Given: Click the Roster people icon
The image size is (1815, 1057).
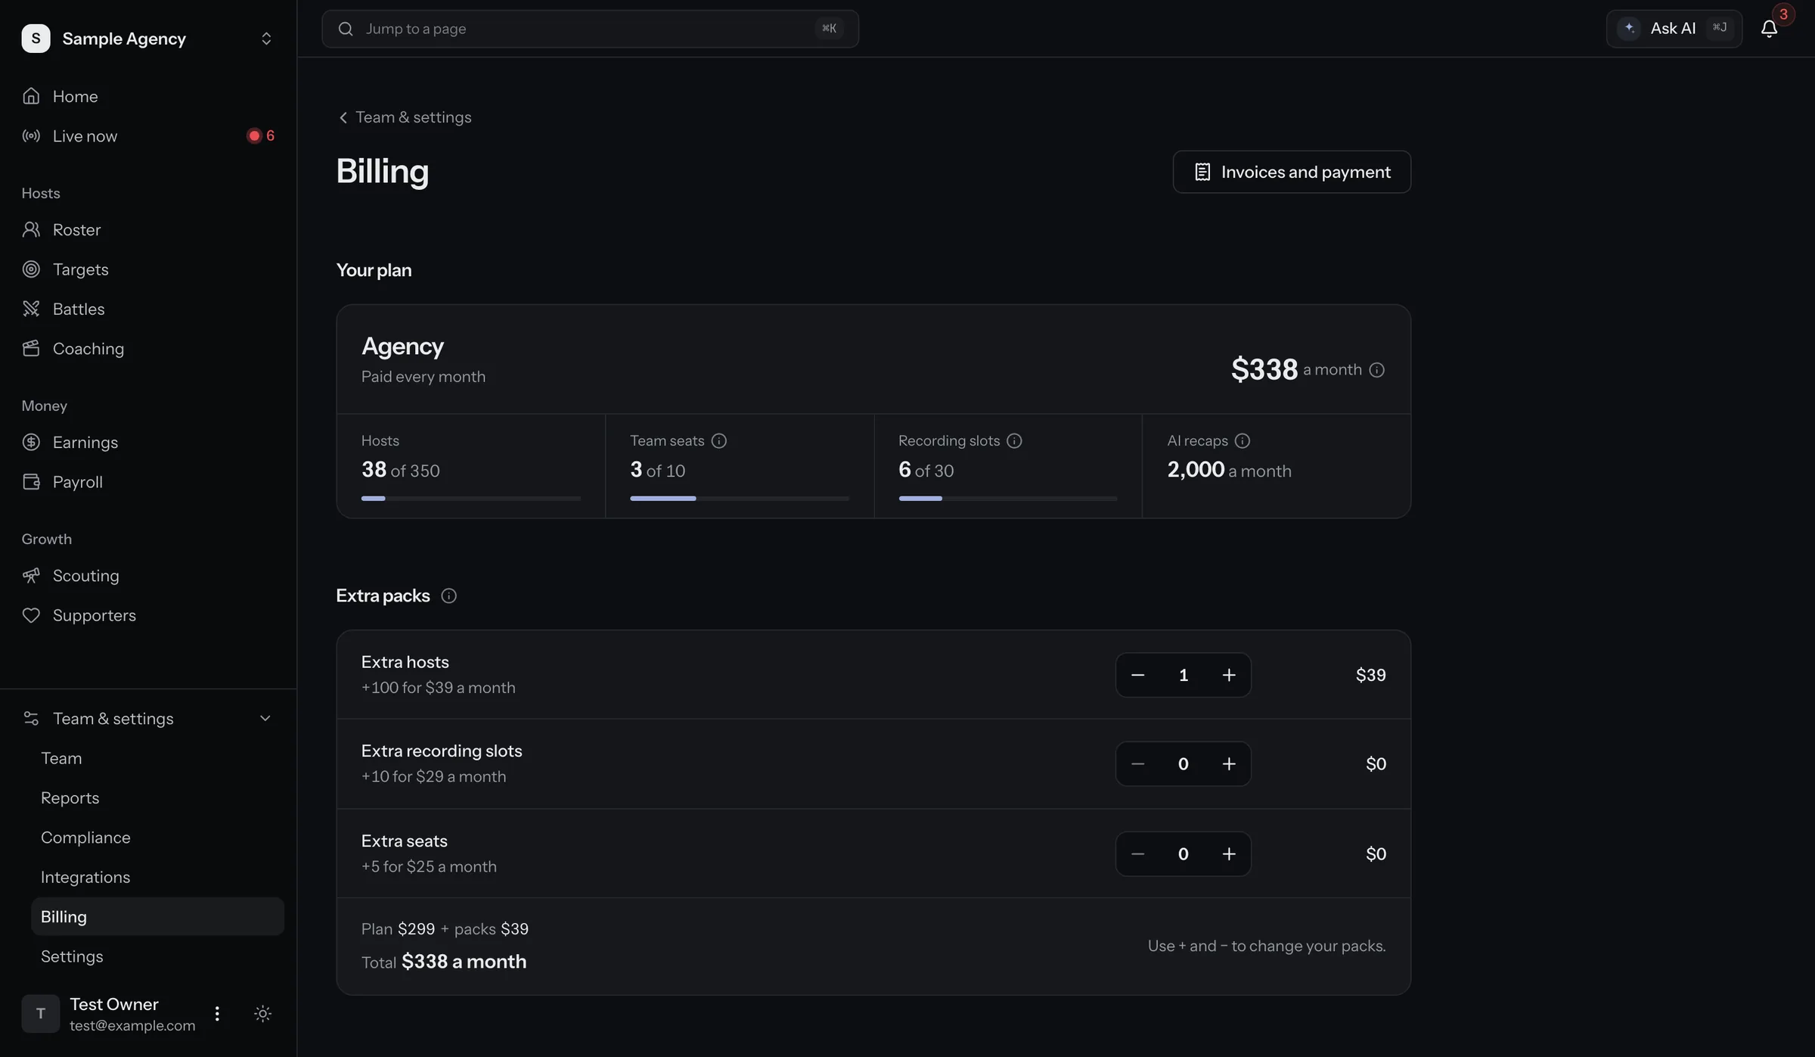Looking at the screenshot, I should [31, 229].
